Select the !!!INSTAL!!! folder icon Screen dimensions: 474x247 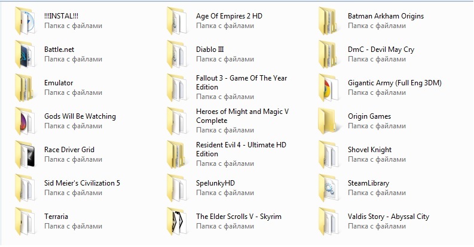pyautogui.click(x=25, y=21)
